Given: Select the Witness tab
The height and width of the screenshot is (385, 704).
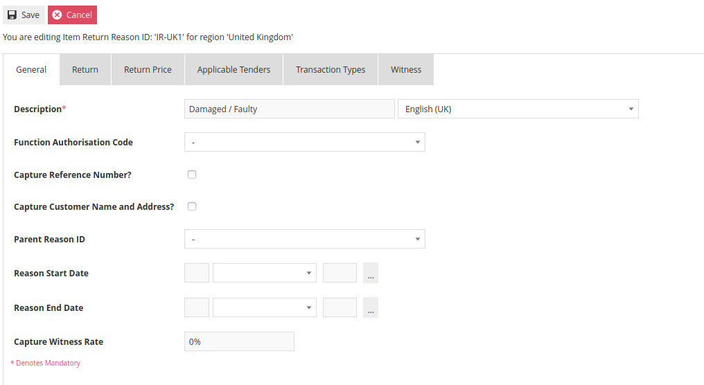Looking at the screenshot, I should tap(406, 69).
